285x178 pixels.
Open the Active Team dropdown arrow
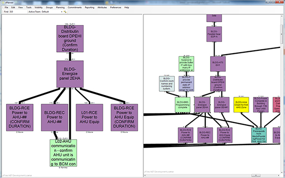pyautogui.click(x=62, y=12)
